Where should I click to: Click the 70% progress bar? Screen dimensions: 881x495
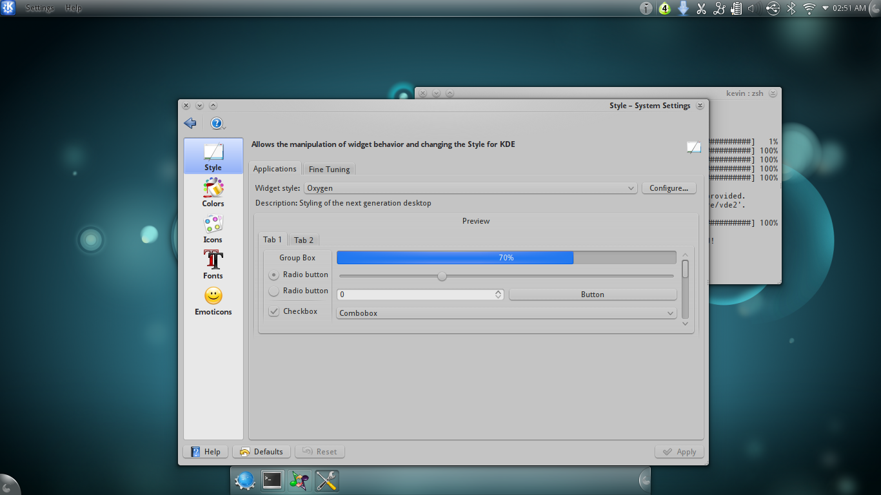click(x=506, y=258)
